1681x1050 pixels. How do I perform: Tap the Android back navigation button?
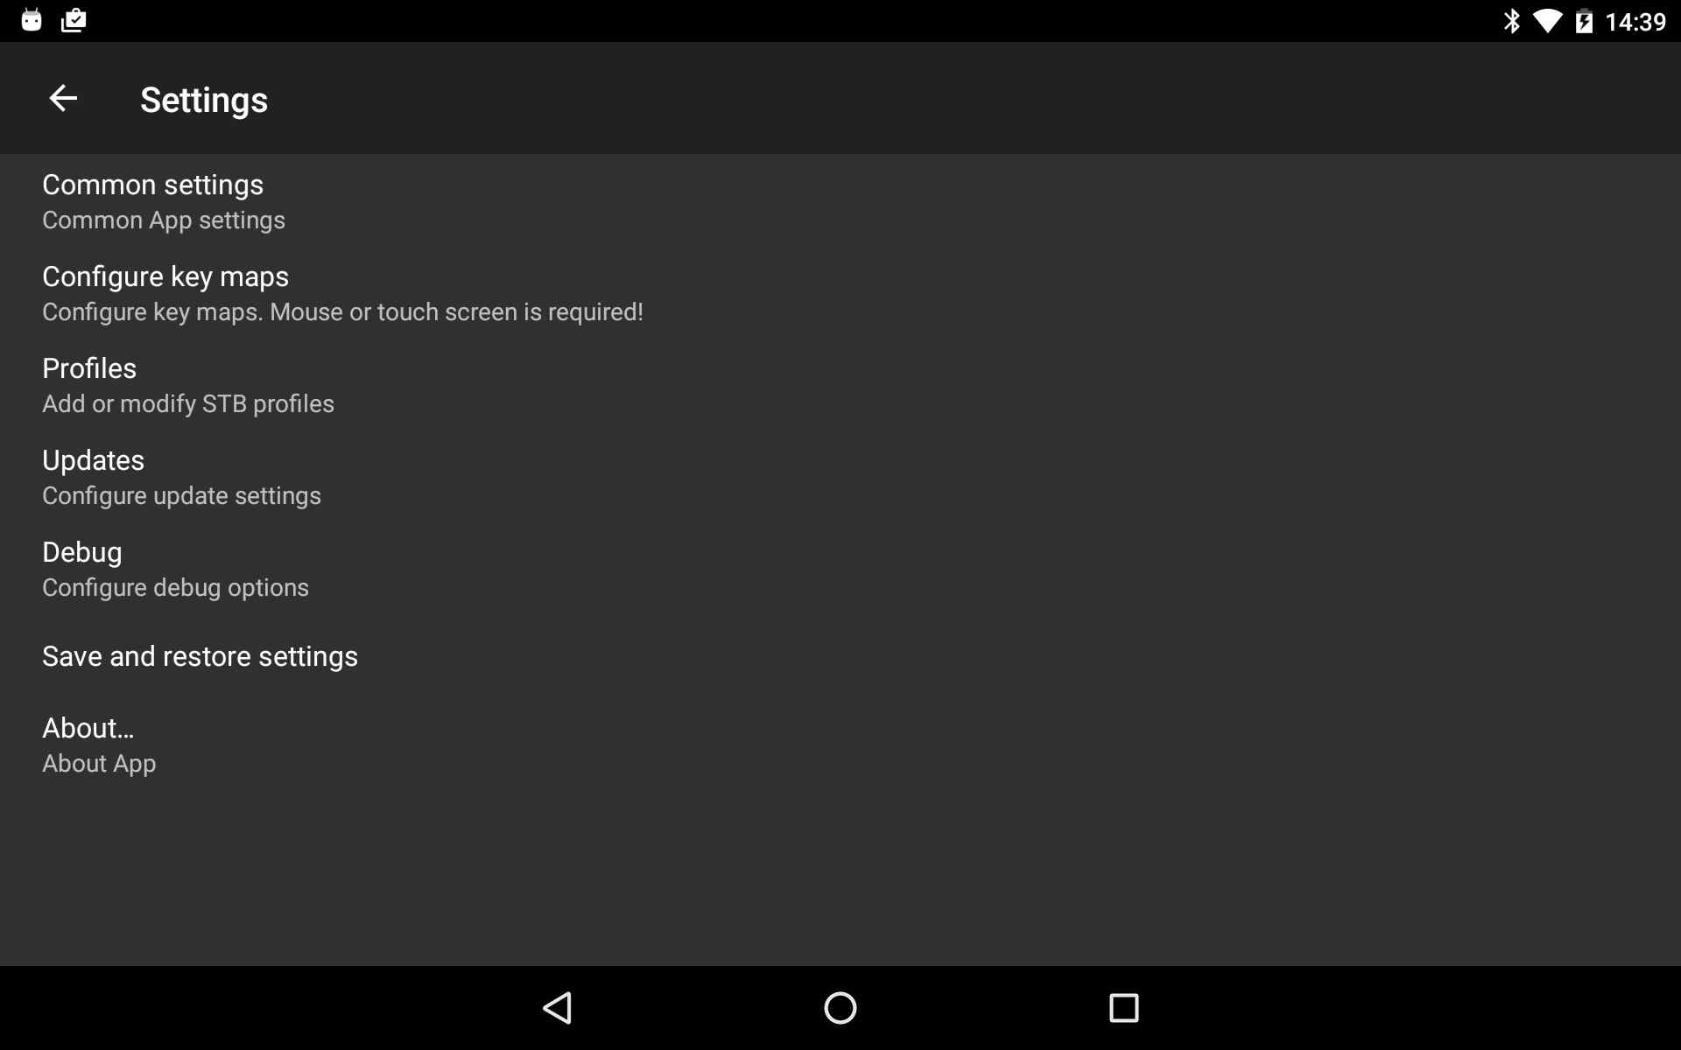pos(558,1008)
